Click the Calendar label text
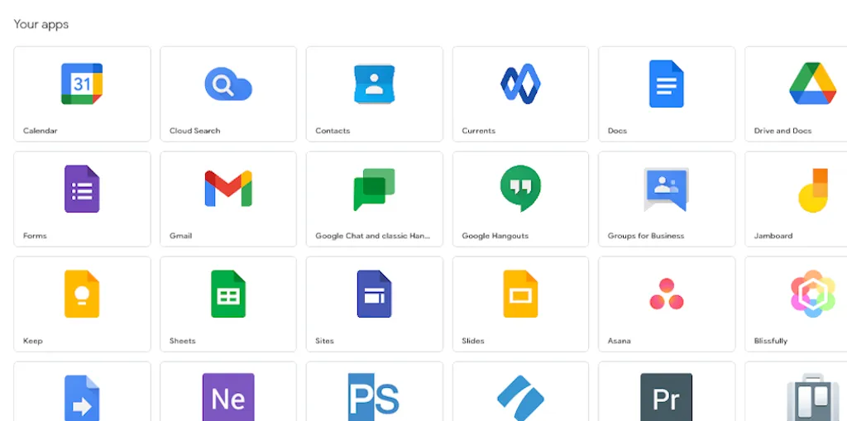Image resolution: width=847 pixels, height=421 pixels. 40,130
